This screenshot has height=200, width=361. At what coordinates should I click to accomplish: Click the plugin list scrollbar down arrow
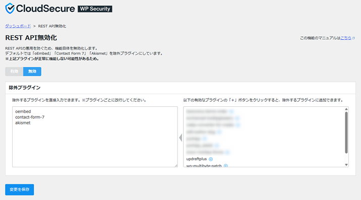[346, 165]
